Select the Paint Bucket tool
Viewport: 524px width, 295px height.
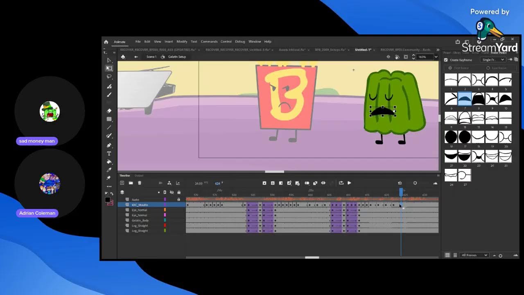click(x=109, y=162)
